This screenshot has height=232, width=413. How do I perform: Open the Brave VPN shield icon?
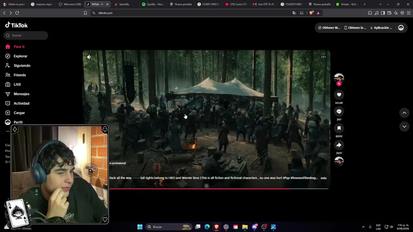tap(402, 13)
